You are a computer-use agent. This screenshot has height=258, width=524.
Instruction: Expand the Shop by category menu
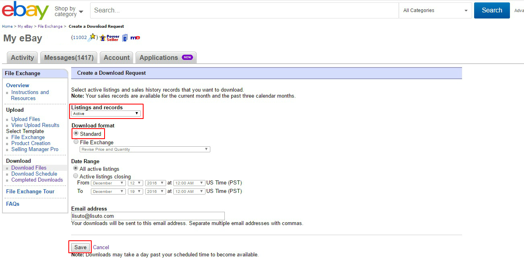(69, 11)
